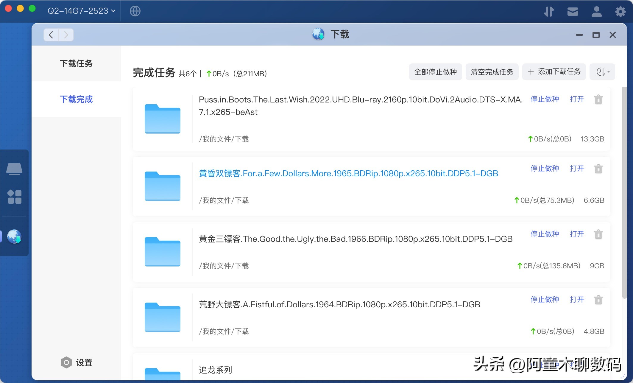Click 全部停止做种 button
The height and width of the screenshot is (383, 633).
tap(435, 72)
